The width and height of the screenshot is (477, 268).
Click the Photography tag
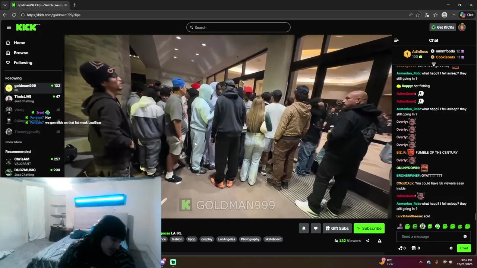[x=250, y=239]
